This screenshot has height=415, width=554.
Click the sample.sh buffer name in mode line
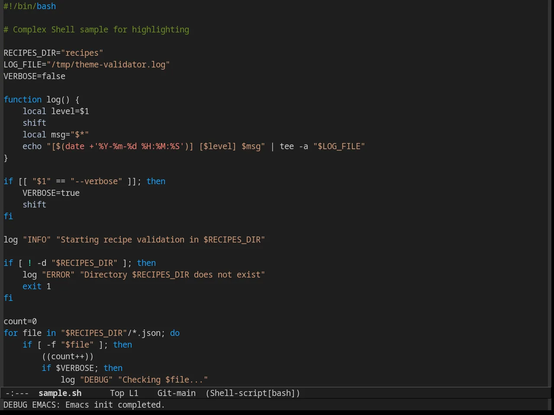click(60, 393)
